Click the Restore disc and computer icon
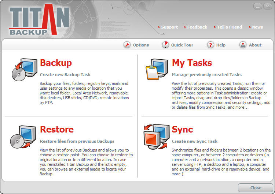This screenshot has width=275, height=194. pyautogui.click(x=23, y=137)
